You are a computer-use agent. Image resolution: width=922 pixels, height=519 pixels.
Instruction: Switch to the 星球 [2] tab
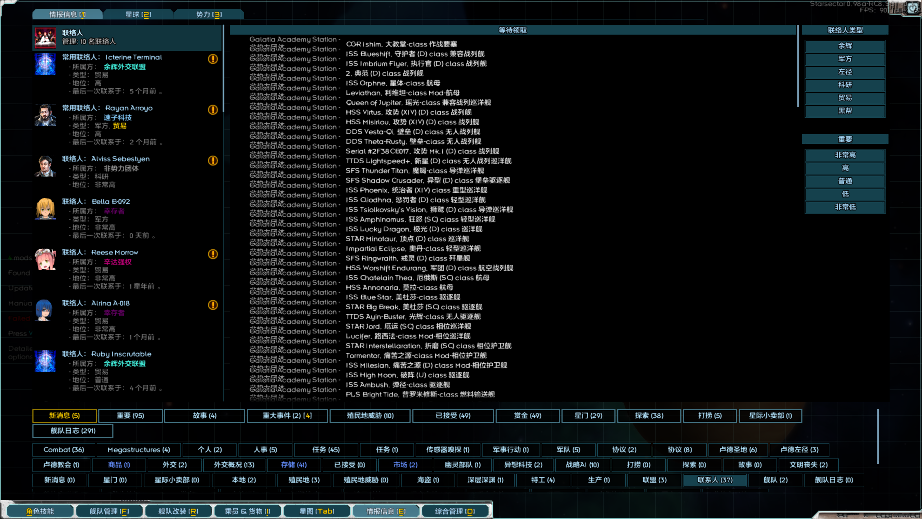point(138,14)
